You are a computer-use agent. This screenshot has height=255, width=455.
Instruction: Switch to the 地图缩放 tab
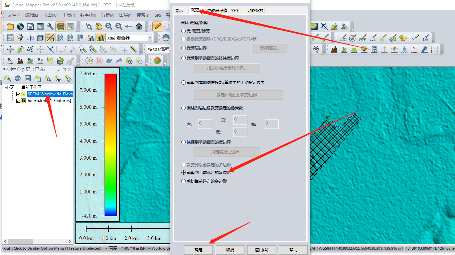[255, 10]
